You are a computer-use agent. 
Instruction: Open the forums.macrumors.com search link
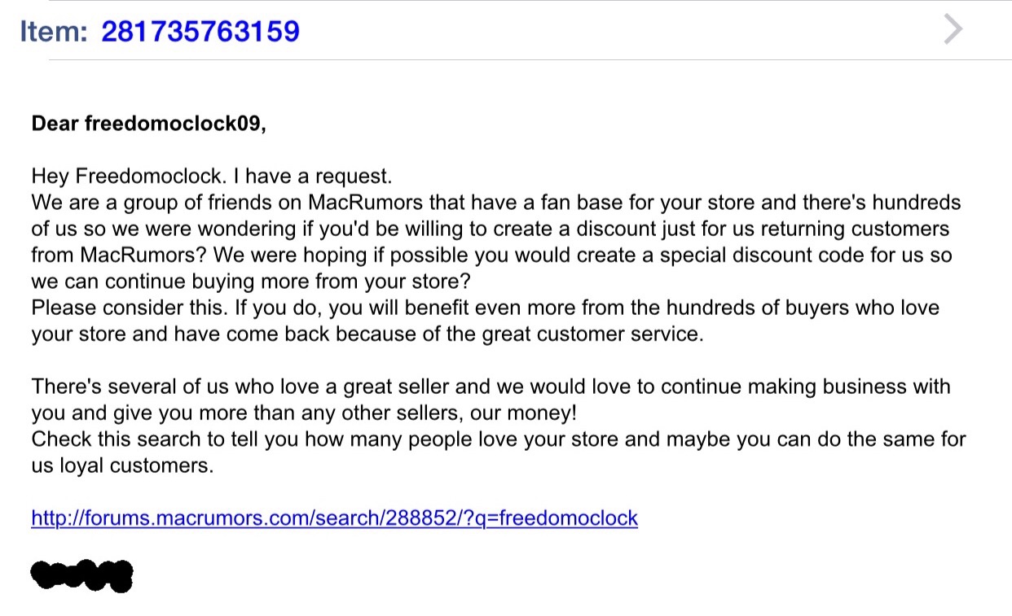click(334, 518)
